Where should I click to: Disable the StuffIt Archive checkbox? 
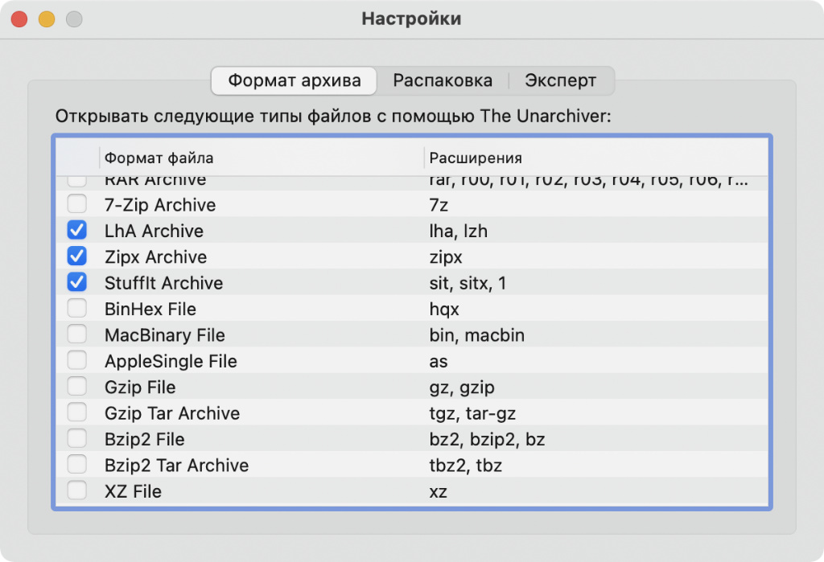(x=77, y=283)
